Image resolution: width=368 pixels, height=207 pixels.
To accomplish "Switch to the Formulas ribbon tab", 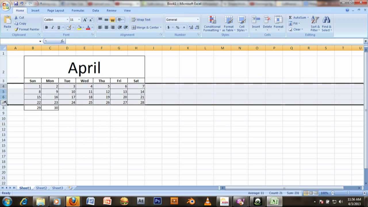I will point(78,10).
